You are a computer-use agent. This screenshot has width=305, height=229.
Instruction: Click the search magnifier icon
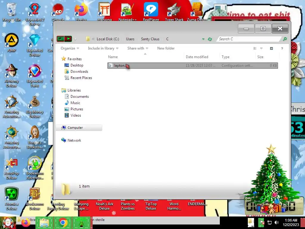pos(285,39)
